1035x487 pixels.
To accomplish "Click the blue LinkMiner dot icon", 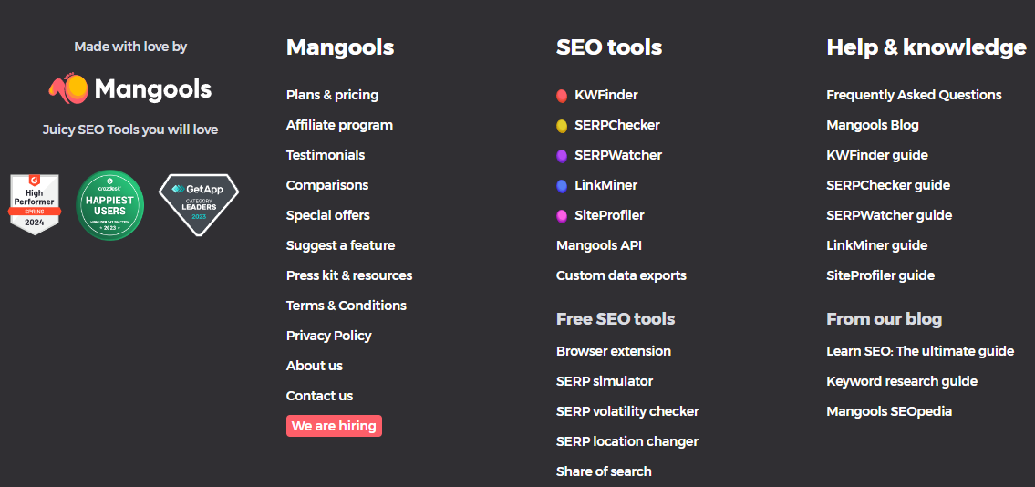I will click(562, 186).
